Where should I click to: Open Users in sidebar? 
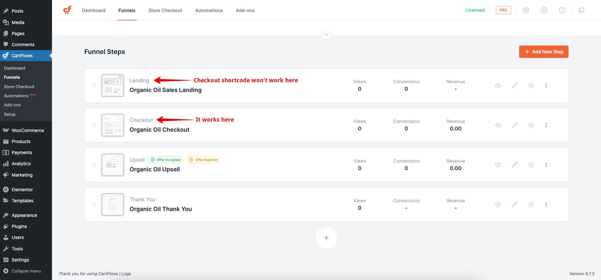pyautogui.click(x=26, y=237)
